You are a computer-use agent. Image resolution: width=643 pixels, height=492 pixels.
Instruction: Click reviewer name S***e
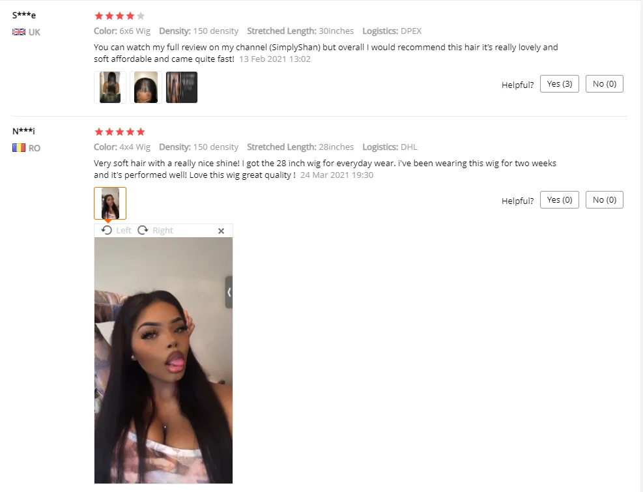tap(24, 15)
